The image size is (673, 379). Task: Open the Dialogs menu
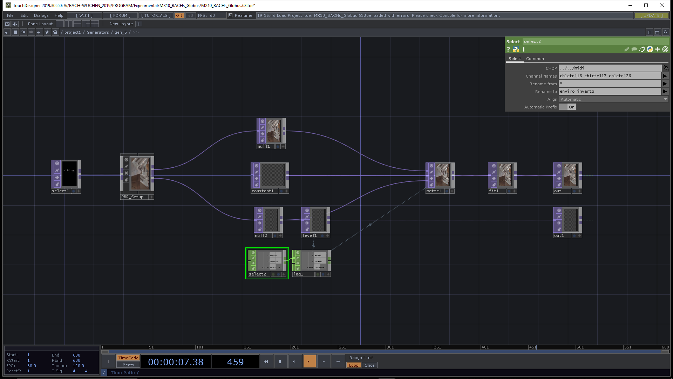pos(41,15)
